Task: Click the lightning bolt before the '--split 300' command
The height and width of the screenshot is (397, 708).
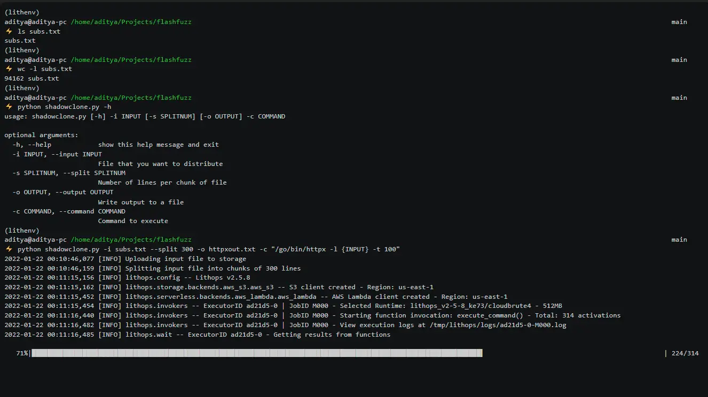Action: pyautogui.click(x=9, y=249)
